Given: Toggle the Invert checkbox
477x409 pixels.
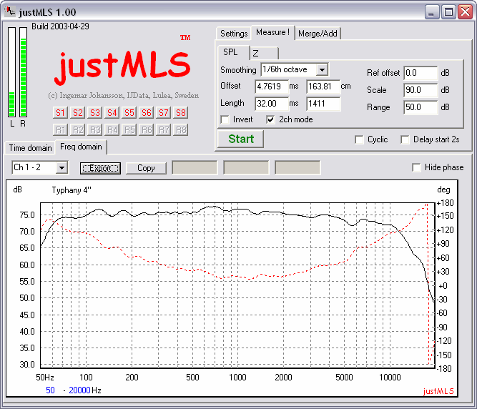Looking at the screenshot, I should [x=225, y=119].
